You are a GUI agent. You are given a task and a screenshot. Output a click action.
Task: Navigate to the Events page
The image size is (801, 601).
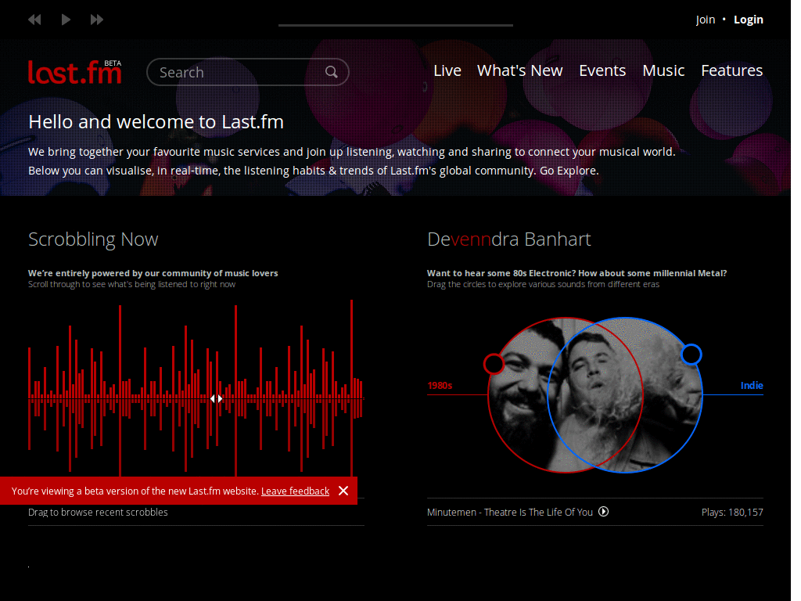point(602,70)
